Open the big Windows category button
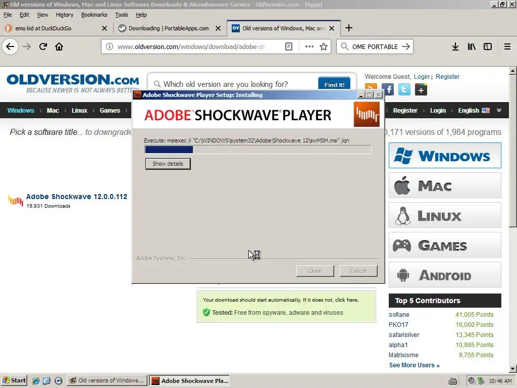Image resolution: width=517 pixels, height=388 pixels. click(445, 156)
